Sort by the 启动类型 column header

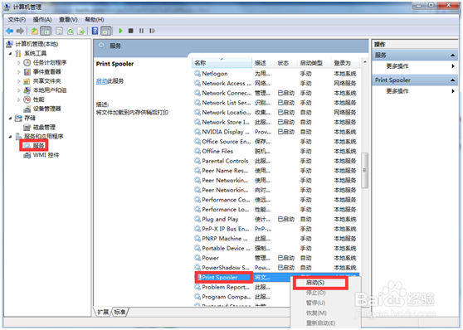314,63
